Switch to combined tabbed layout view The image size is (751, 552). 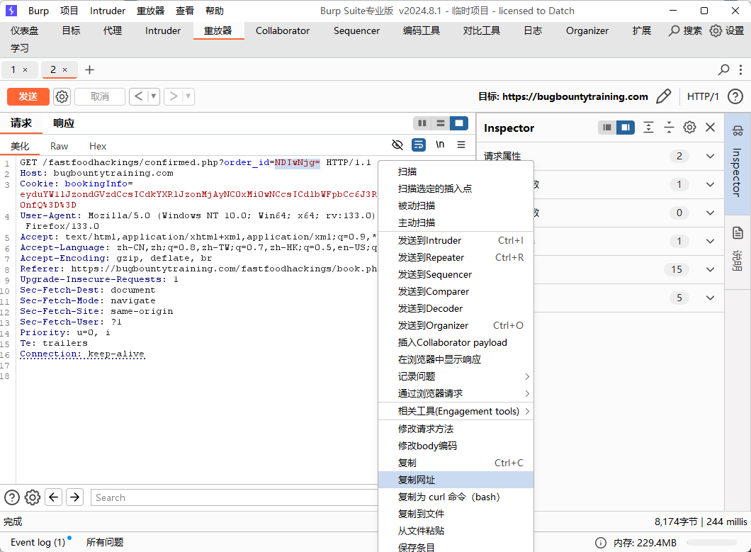point(458,123)
